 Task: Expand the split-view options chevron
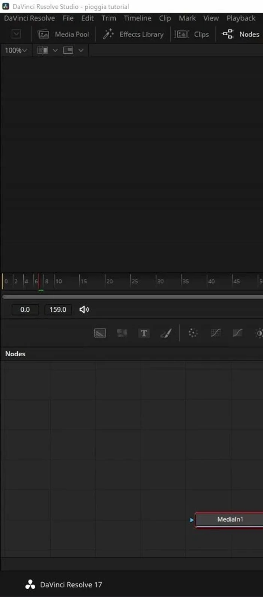[x=55, y=50]
